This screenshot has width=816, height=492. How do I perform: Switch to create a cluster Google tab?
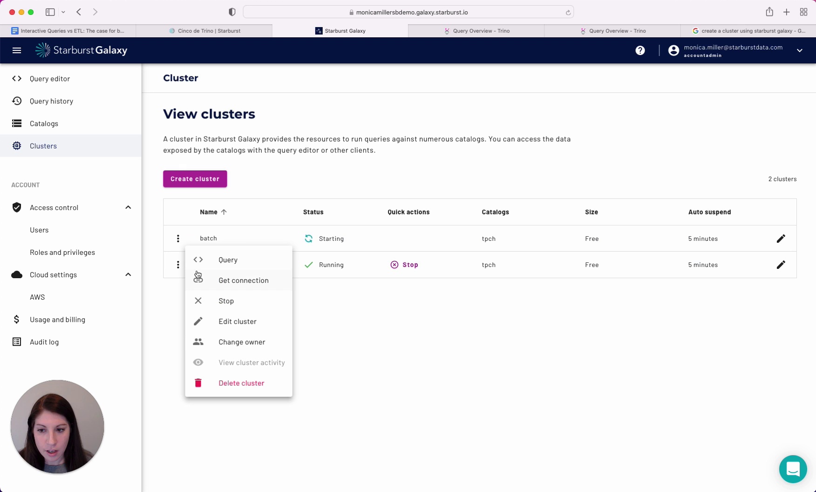[x=748, y=31]
